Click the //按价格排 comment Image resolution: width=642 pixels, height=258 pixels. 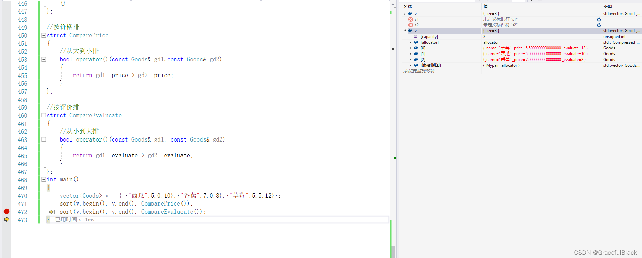(x=63, y=27)
